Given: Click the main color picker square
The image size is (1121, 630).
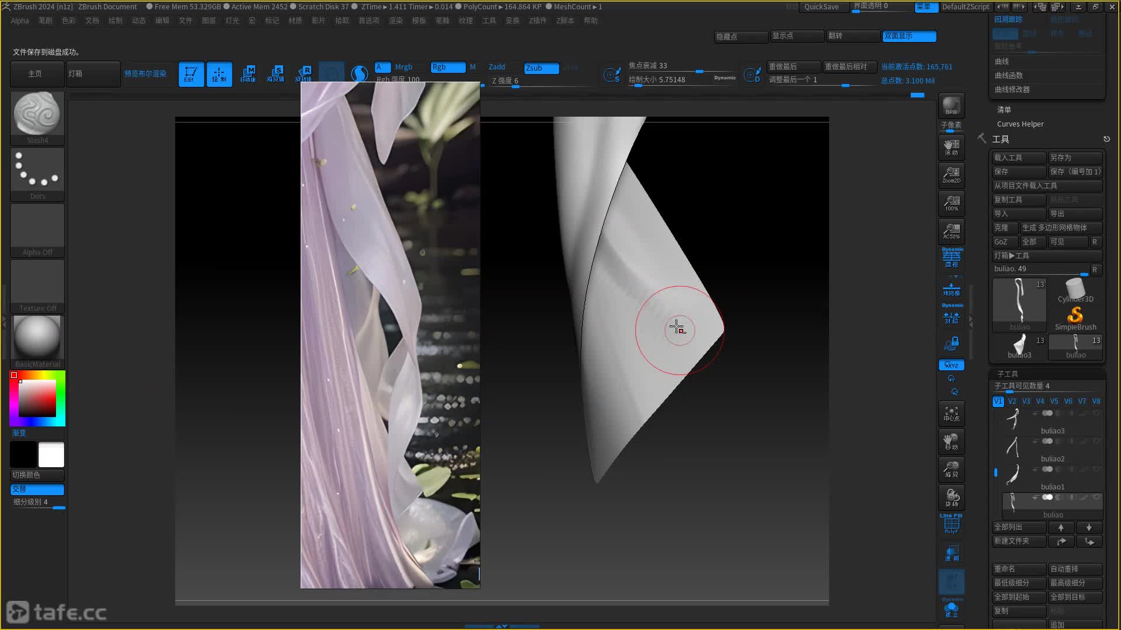Looking at the screenshot, I should pyautogui.click(x=37, y=398).
